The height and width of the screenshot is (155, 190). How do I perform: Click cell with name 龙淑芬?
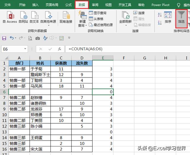coord(40,109)
